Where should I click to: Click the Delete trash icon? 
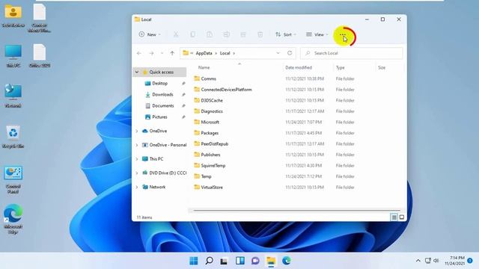(x=260, y=34)
